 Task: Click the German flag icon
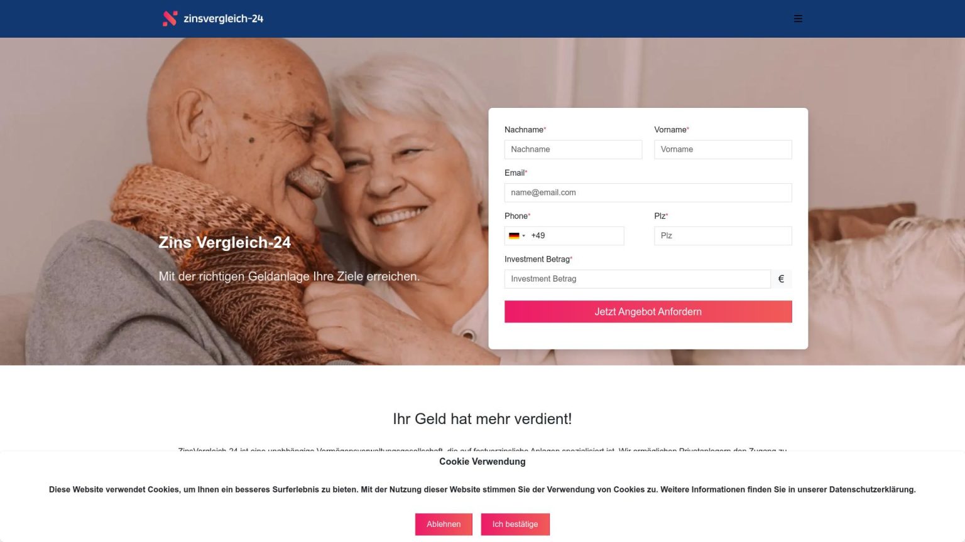click(514, 236)
